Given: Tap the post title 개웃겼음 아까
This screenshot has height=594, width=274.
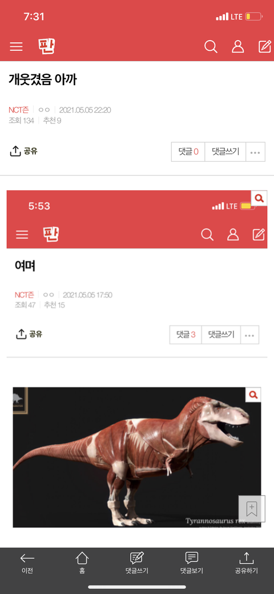Looking at the screenshot, I should coord(42,79).
